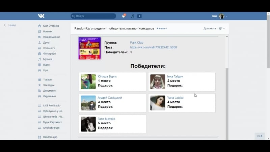Click the star icon beside Закладки
This screenshot has height=152, width=270.
[x=39, y=85]
